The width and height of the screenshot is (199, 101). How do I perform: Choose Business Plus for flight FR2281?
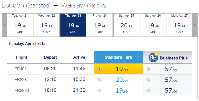pos(148,80)
